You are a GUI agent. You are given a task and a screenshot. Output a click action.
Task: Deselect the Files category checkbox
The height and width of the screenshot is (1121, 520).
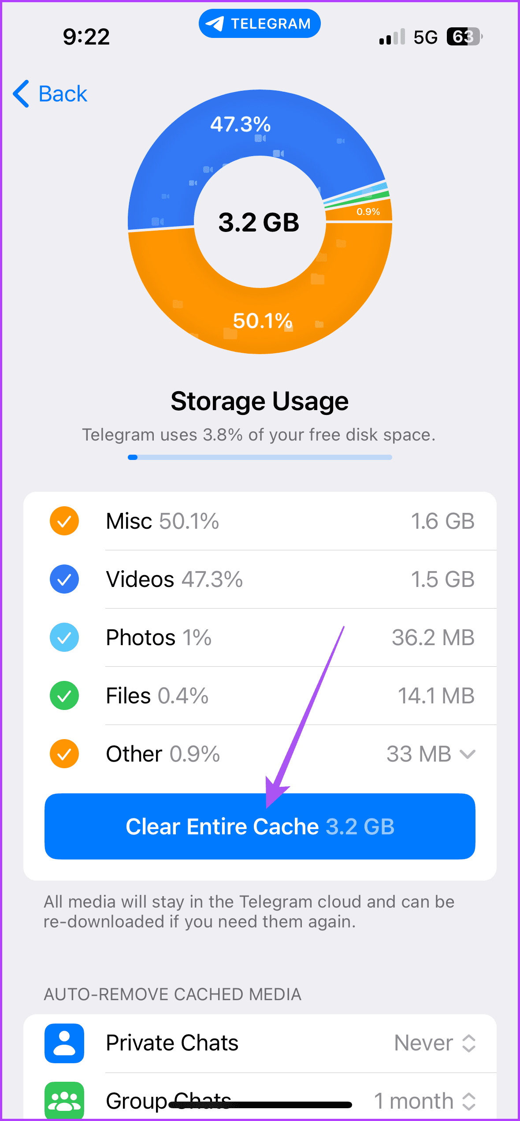pos(64,695)
